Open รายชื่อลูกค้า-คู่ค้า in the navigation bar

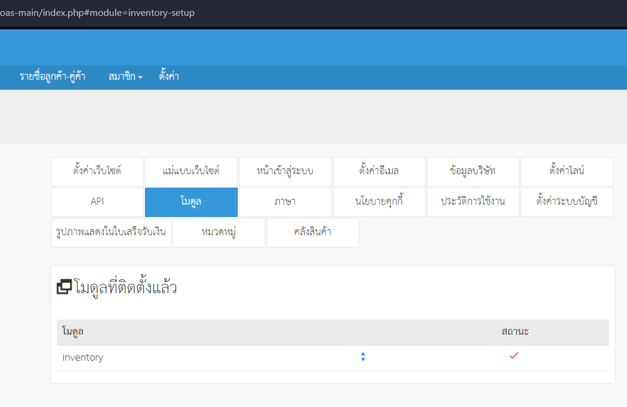click(52, 76)
